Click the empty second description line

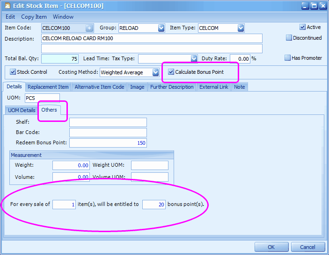(x=152, y=49)
